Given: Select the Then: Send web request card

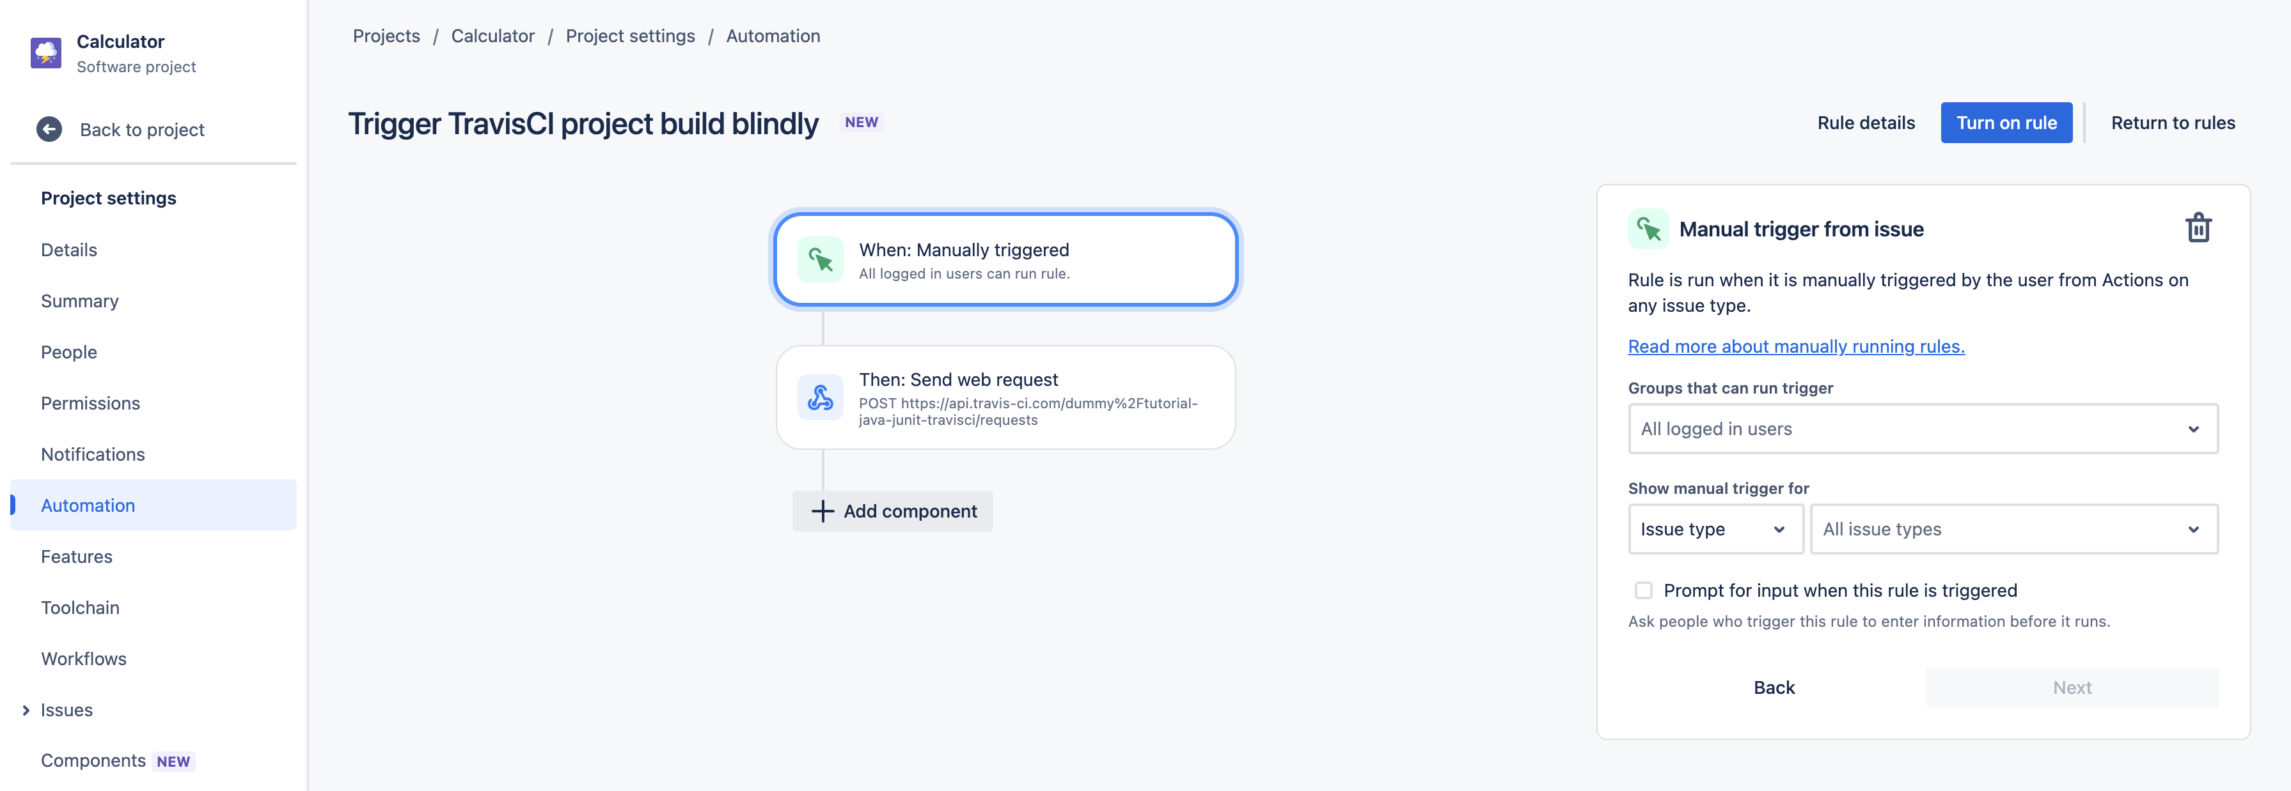Looking at the screenshot, I should (1005, 397).
